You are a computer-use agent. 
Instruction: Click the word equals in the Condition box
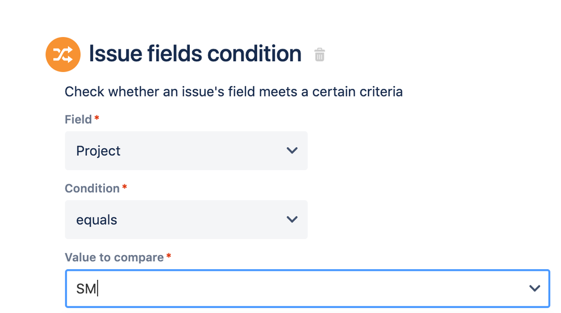97,220
